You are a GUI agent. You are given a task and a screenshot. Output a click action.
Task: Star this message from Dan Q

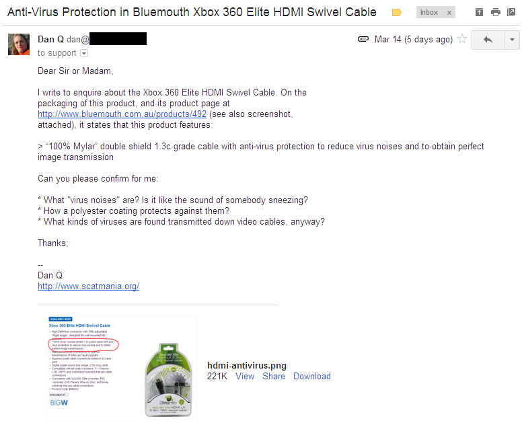[462, 40]
